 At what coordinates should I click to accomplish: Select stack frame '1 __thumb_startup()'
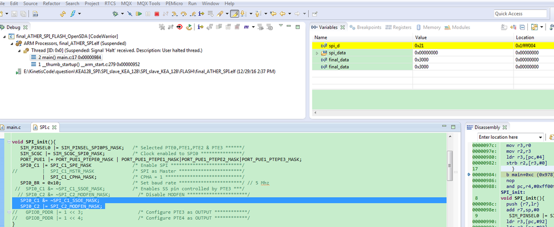85,64
